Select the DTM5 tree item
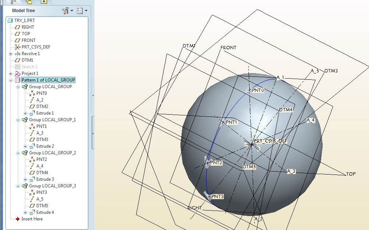The height and width of the screenshot is (230, 369). [x=42, y=205]
